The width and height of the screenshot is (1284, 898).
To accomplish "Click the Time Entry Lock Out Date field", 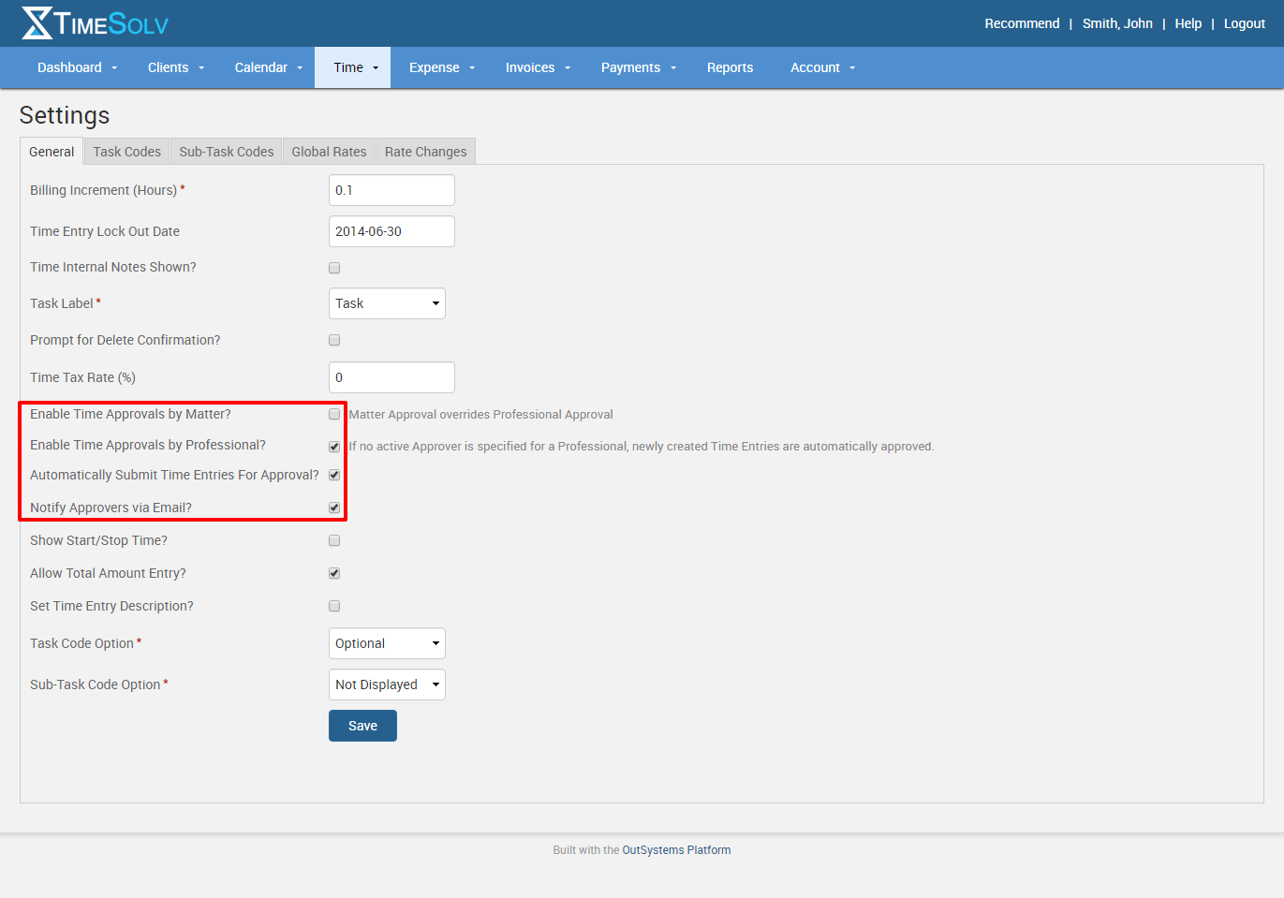I will 391,231.
